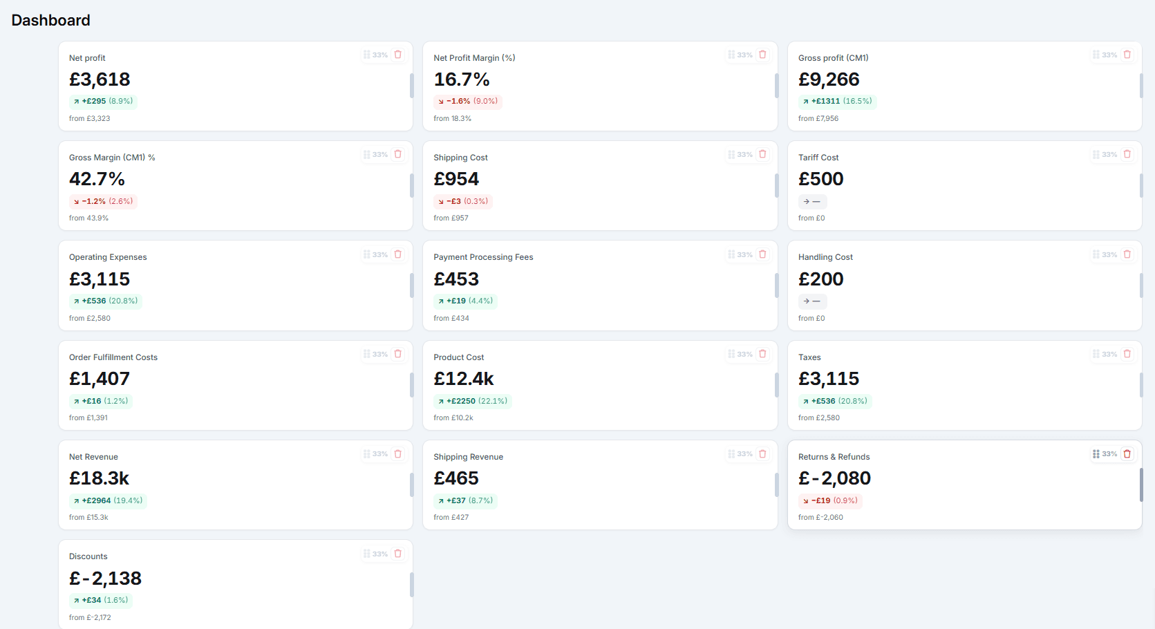This screenshot has width=1155, height=629.
Task: Delete the Net profit card
Action: click(398, 55)
